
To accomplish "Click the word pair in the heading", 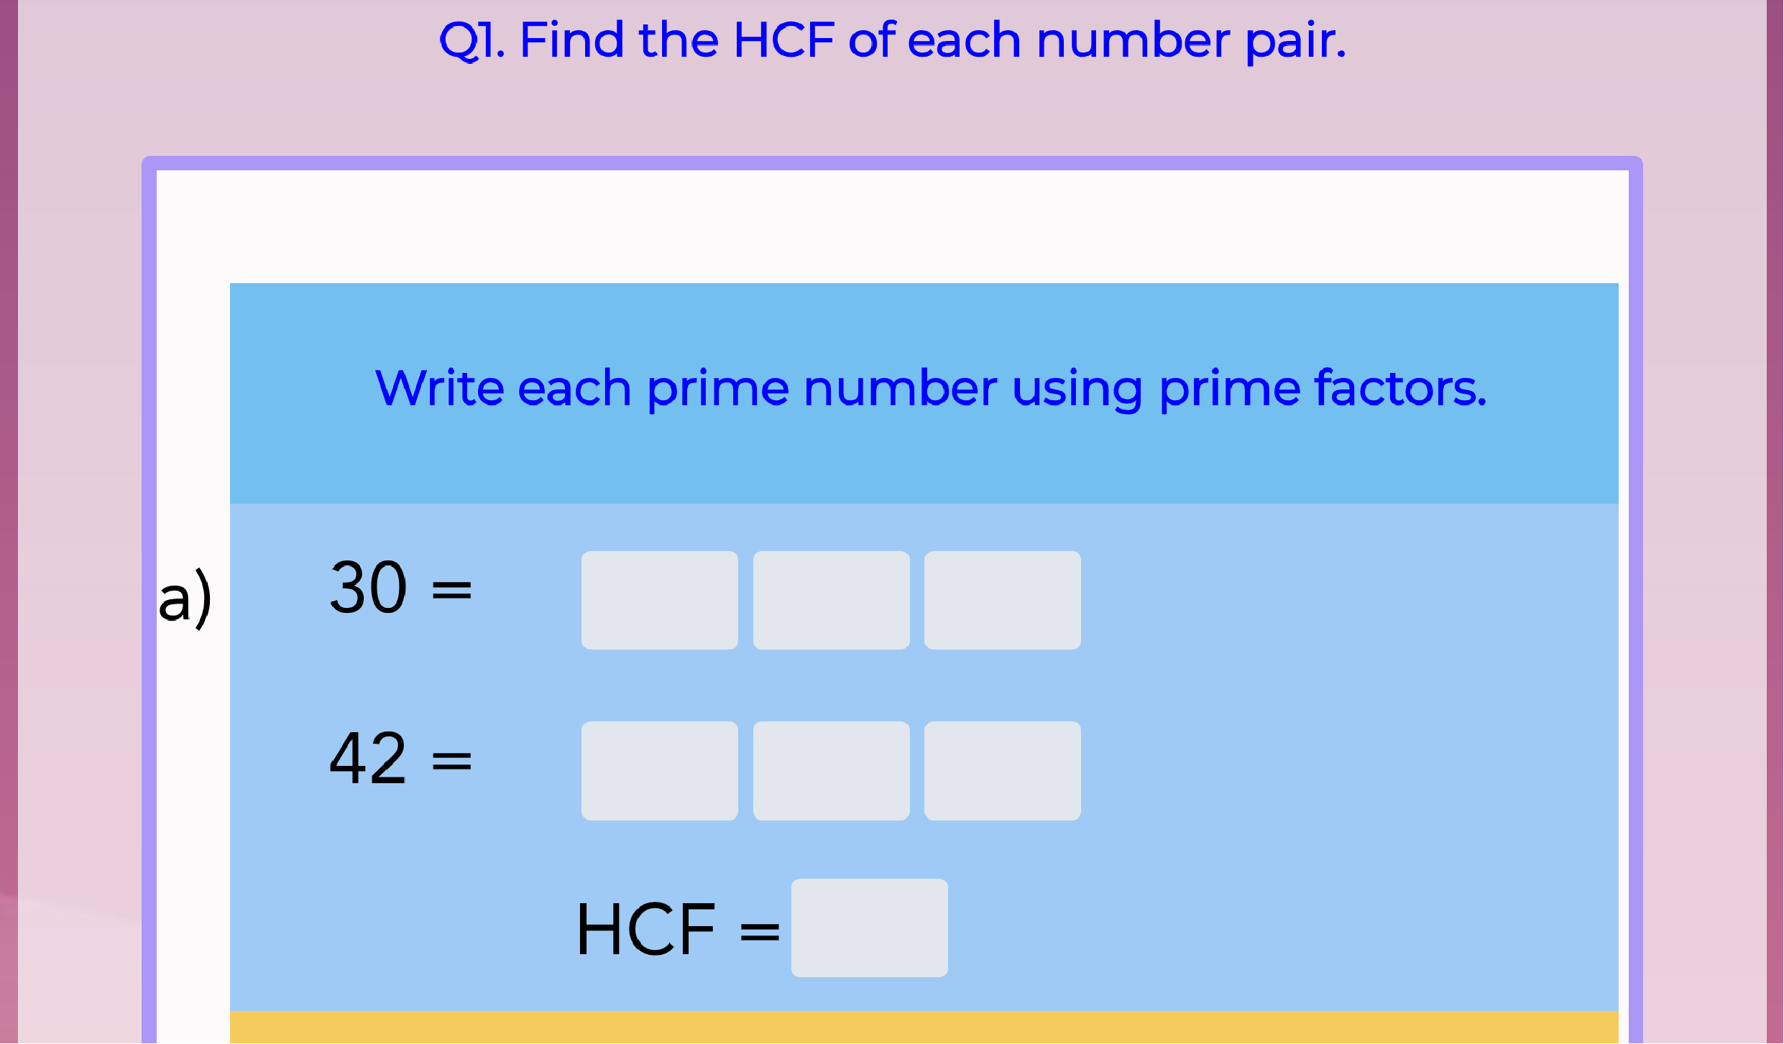I will pyautogui.click(x=1295, y=41).
